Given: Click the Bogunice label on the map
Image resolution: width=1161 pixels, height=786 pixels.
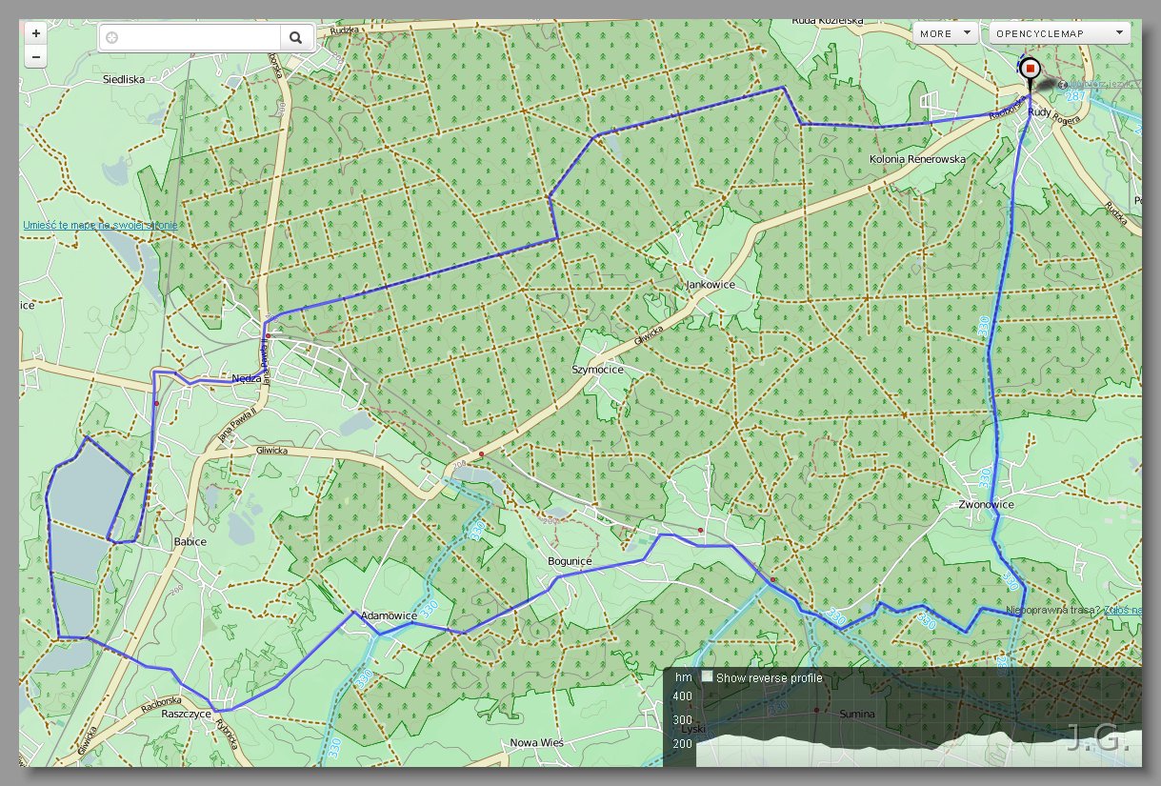Looking at the screenshot, I should coord(570,561).
